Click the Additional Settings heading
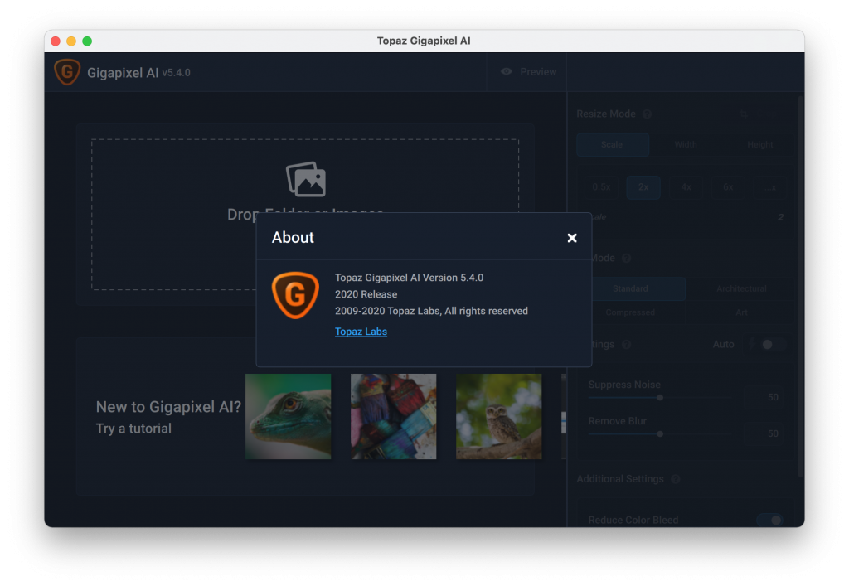849x586 pixels. pos(620,479)
